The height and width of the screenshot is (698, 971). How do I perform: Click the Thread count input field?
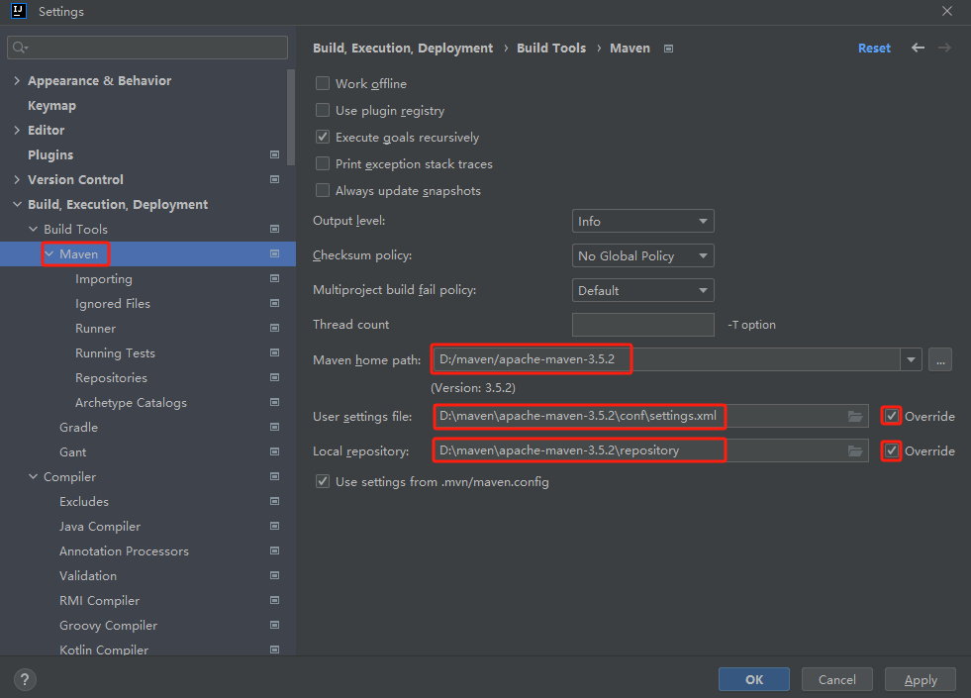click(642, 325)
